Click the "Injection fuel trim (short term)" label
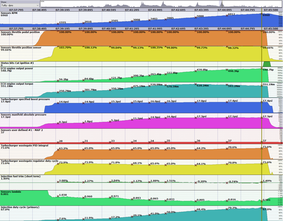Viewport: 283px width, 221px height. coord(21,177)
